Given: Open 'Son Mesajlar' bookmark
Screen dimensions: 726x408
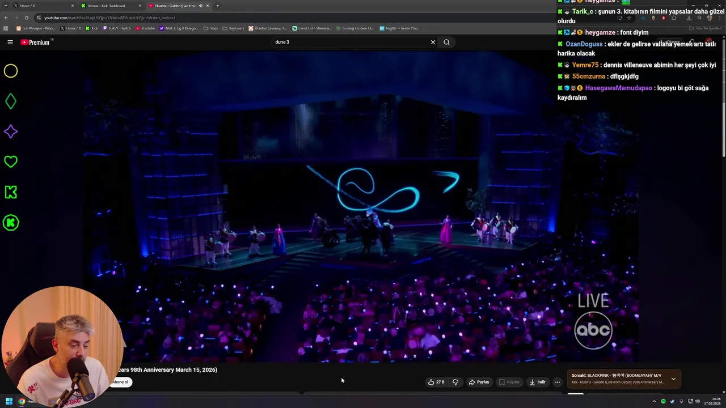Looking at the screenshot, I should click(36, 28).
